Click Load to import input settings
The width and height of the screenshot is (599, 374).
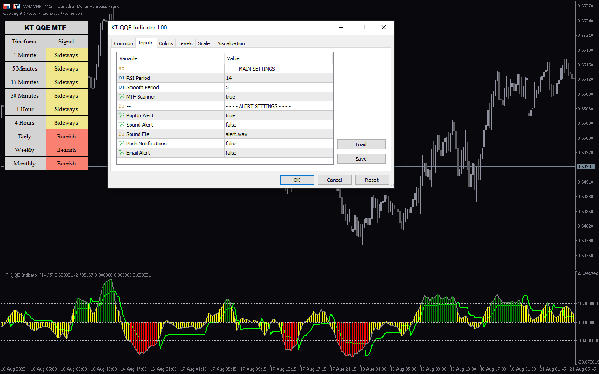(x=361, y=144)
